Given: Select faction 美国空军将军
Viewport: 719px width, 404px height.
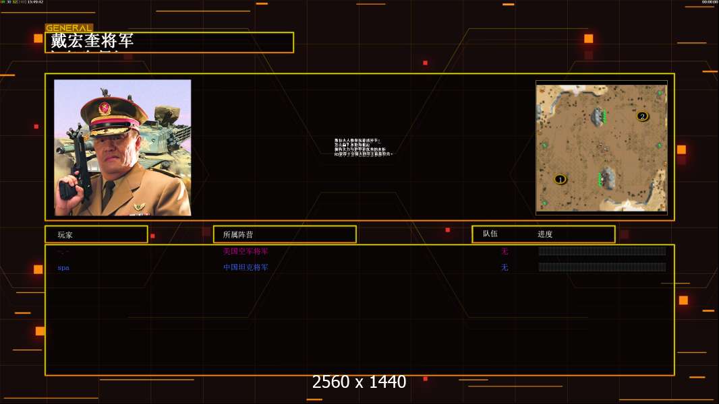Looking at the screenshot, I should 246,251.
